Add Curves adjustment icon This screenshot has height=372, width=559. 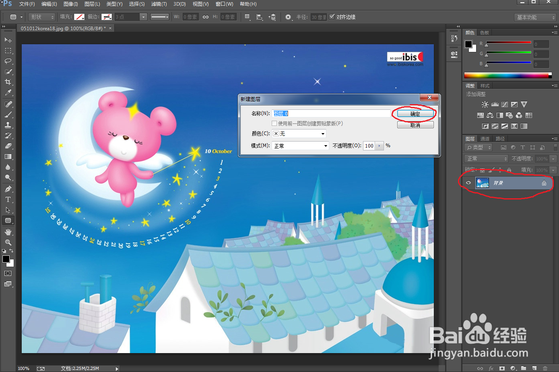click(x=505, y=105)
